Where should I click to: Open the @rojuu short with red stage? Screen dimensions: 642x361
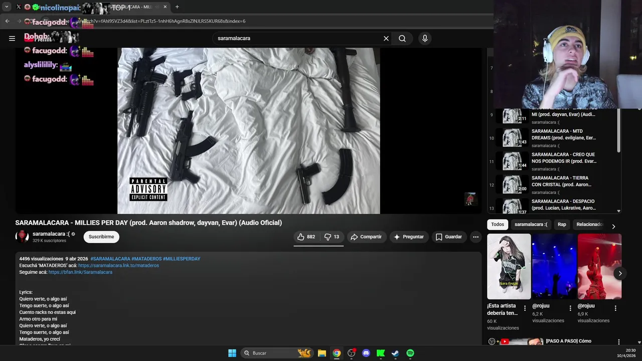pyautogui.click(x=599, y=266)
